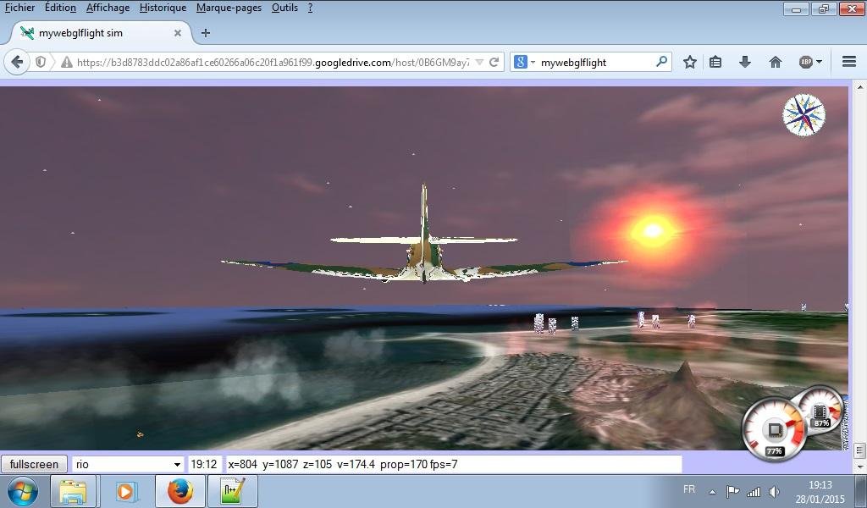Open the rio location dropdown

pyautogui.click(x=129, y=464)
